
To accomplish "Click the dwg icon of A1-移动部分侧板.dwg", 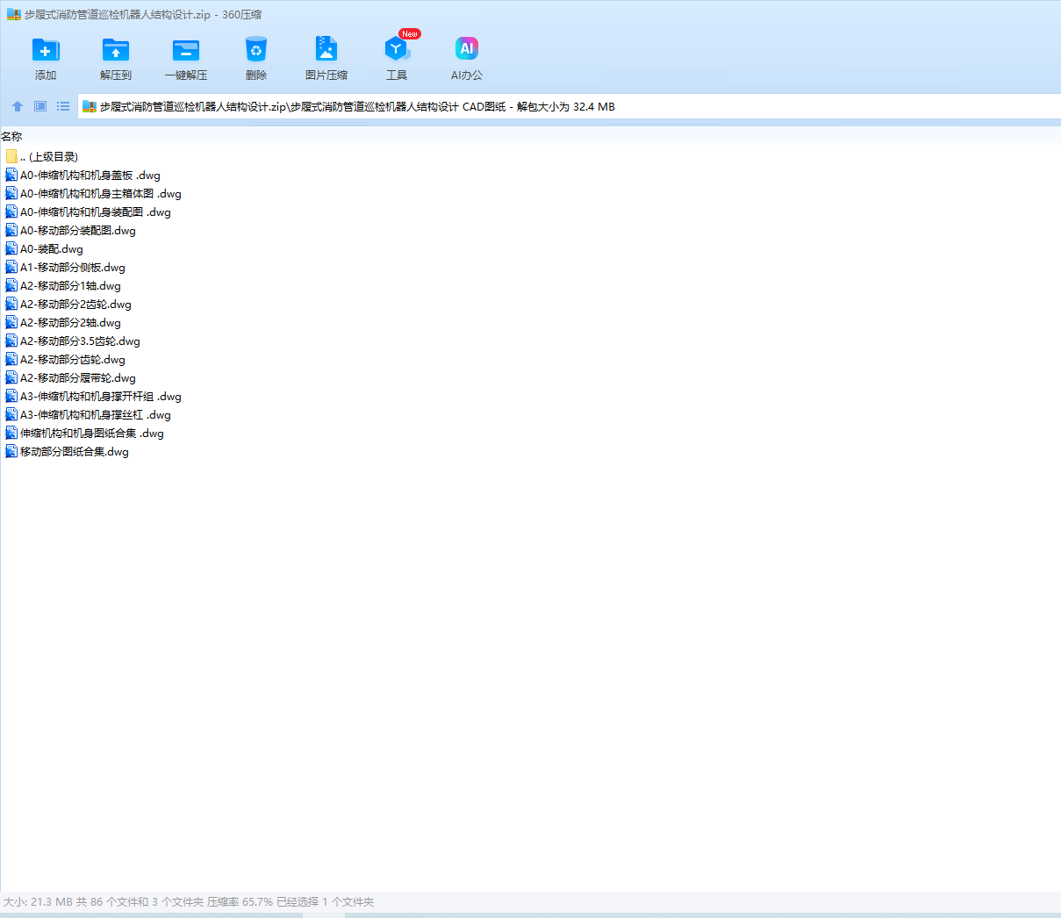I will coord(11,267).
